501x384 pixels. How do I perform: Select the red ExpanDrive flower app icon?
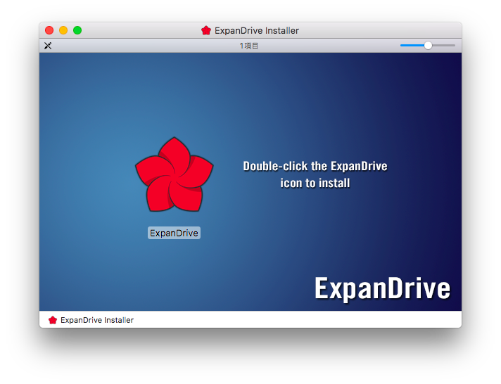click(x=174, y=174)
